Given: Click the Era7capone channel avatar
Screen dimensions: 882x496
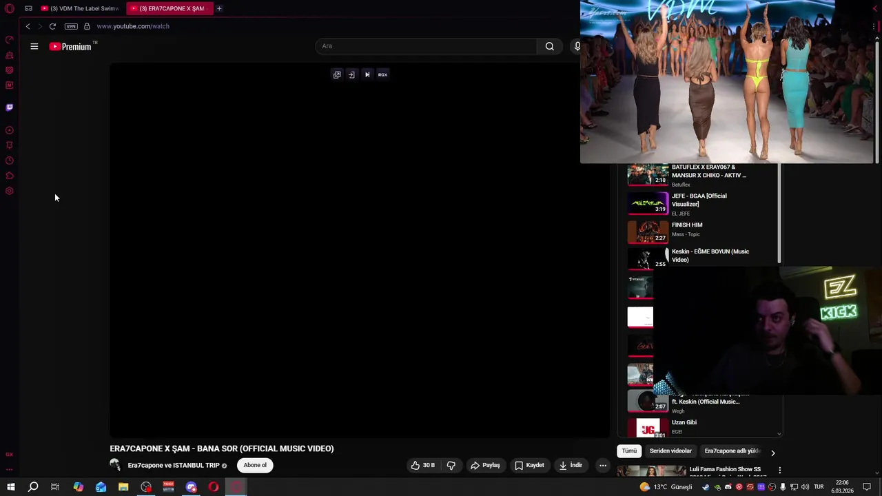Looking at the screenshot, I should click(115, 465).
